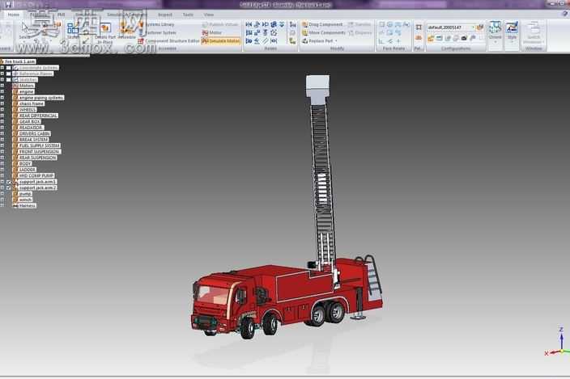Open the PMI ribbon tab
The width and height of the screenshot is (570, 379).
61,15
